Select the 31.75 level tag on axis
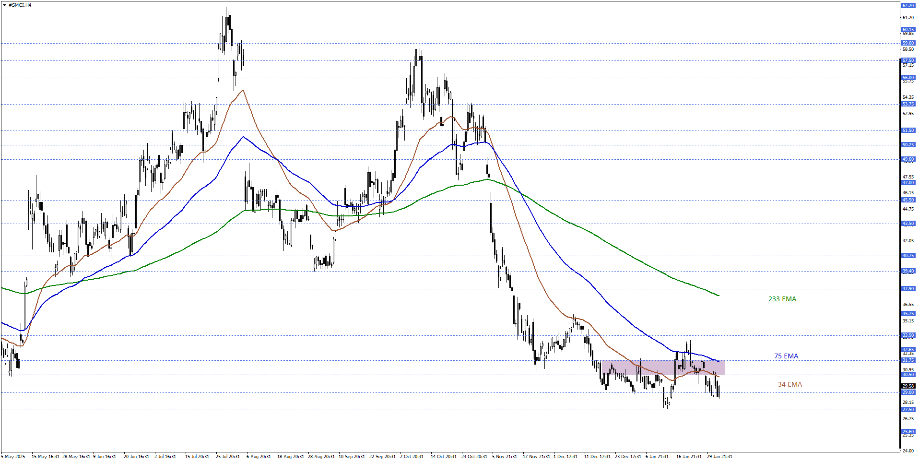The width and height of the screenshot is (919, 462). (x=908, y=360)
